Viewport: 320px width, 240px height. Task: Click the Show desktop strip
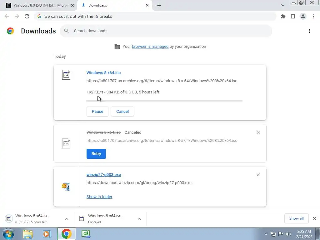coord(318,234)
